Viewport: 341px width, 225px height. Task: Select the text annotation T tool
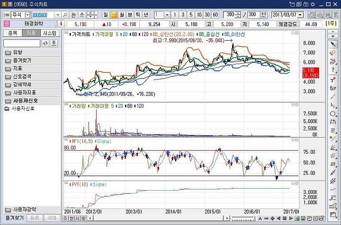coord(333,80)
